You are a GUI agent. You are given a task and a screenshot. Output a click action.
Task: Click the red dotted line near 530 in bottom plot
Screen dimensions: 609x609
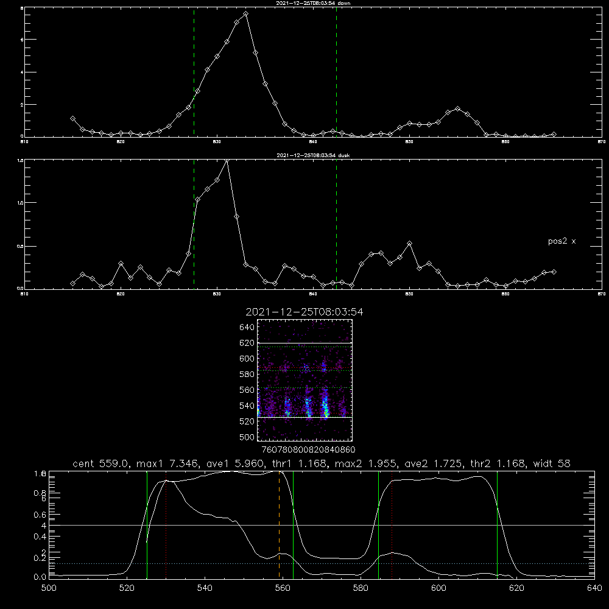[x=166, y=524]
